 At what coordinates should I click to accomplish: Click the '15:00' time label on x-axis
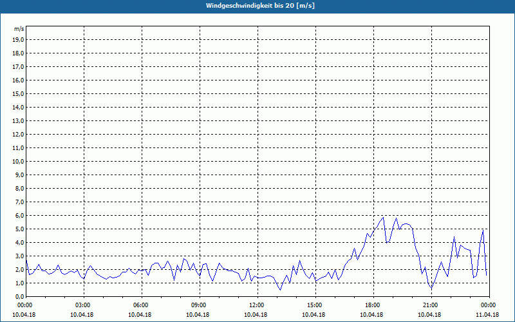(x=315, y=305)
